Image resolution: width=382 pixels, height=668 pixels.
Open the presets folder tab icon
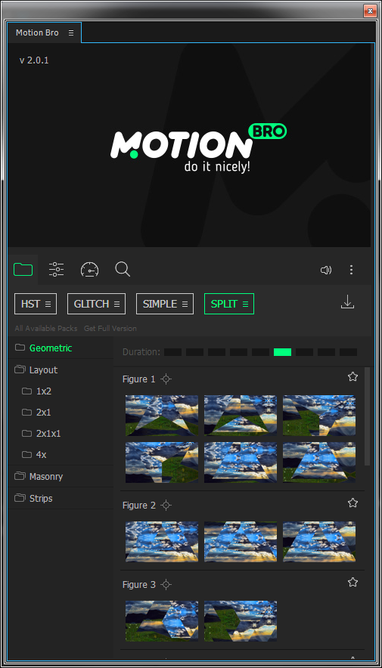pyautogui.click(x=23, y=269)
